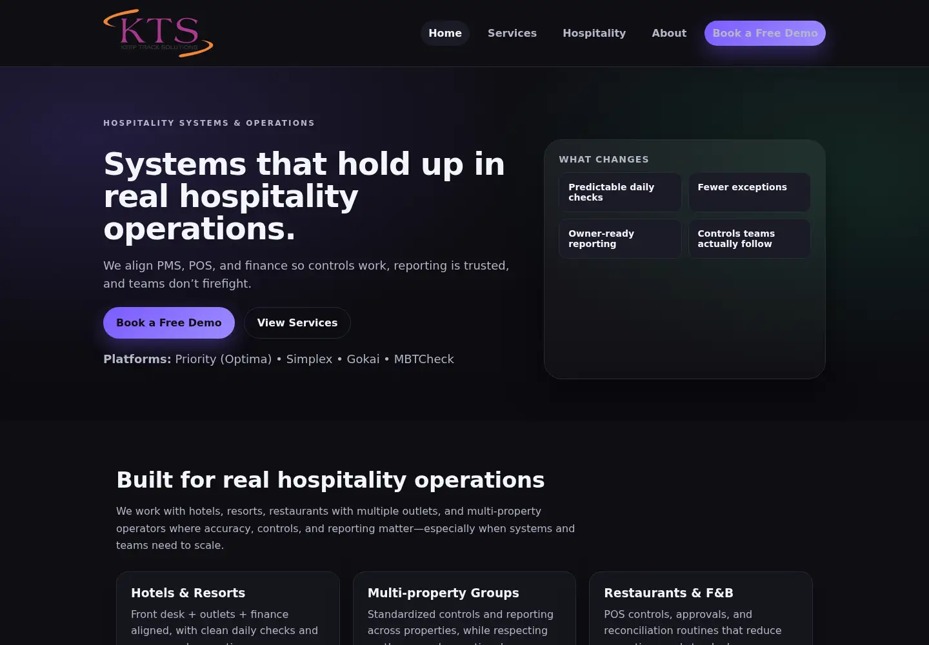Open the Restaurants & F&B card
Viewport: 929px width, 645px height.
pyautogui.click(x=701, y=608)
